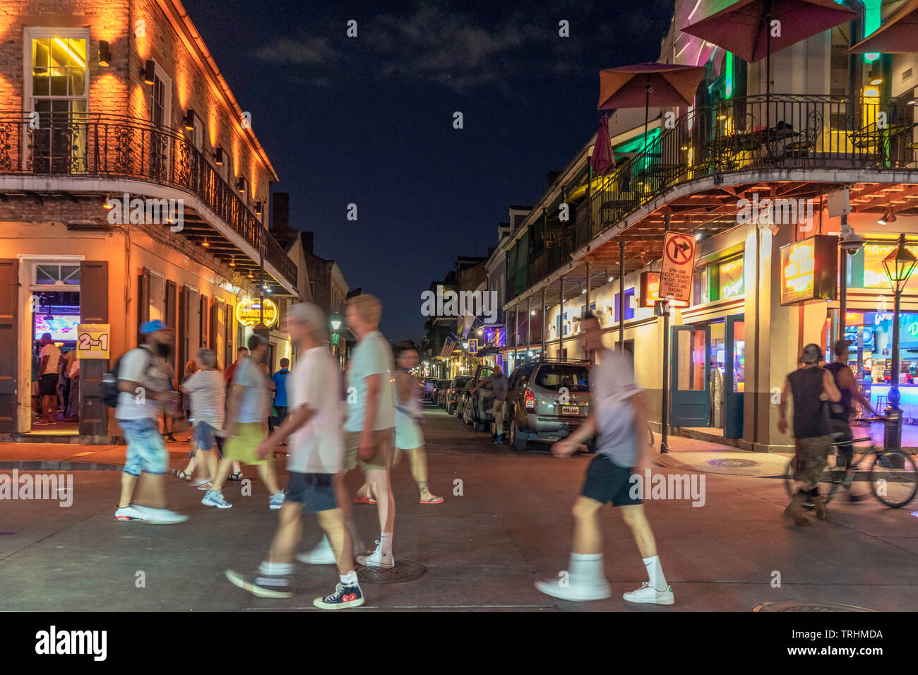Click the neon "Bandstand" sign
The height and width of the screenshot is (675, 918).
(x=257, y=311)
